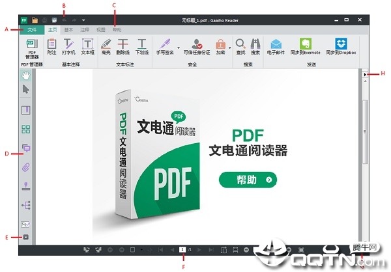This screenshot has width=391, height=272.
Task: Switch to the 基本 tab
Action: coord(68,30)
